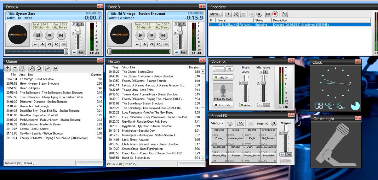Viewport: 378px width, 180px height.
Task: Open the Sound FX EQ
Action: pyautogui.click(x=241, y=123)
